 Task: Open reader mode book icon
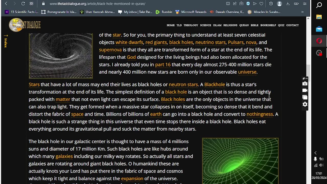[228, 4]
